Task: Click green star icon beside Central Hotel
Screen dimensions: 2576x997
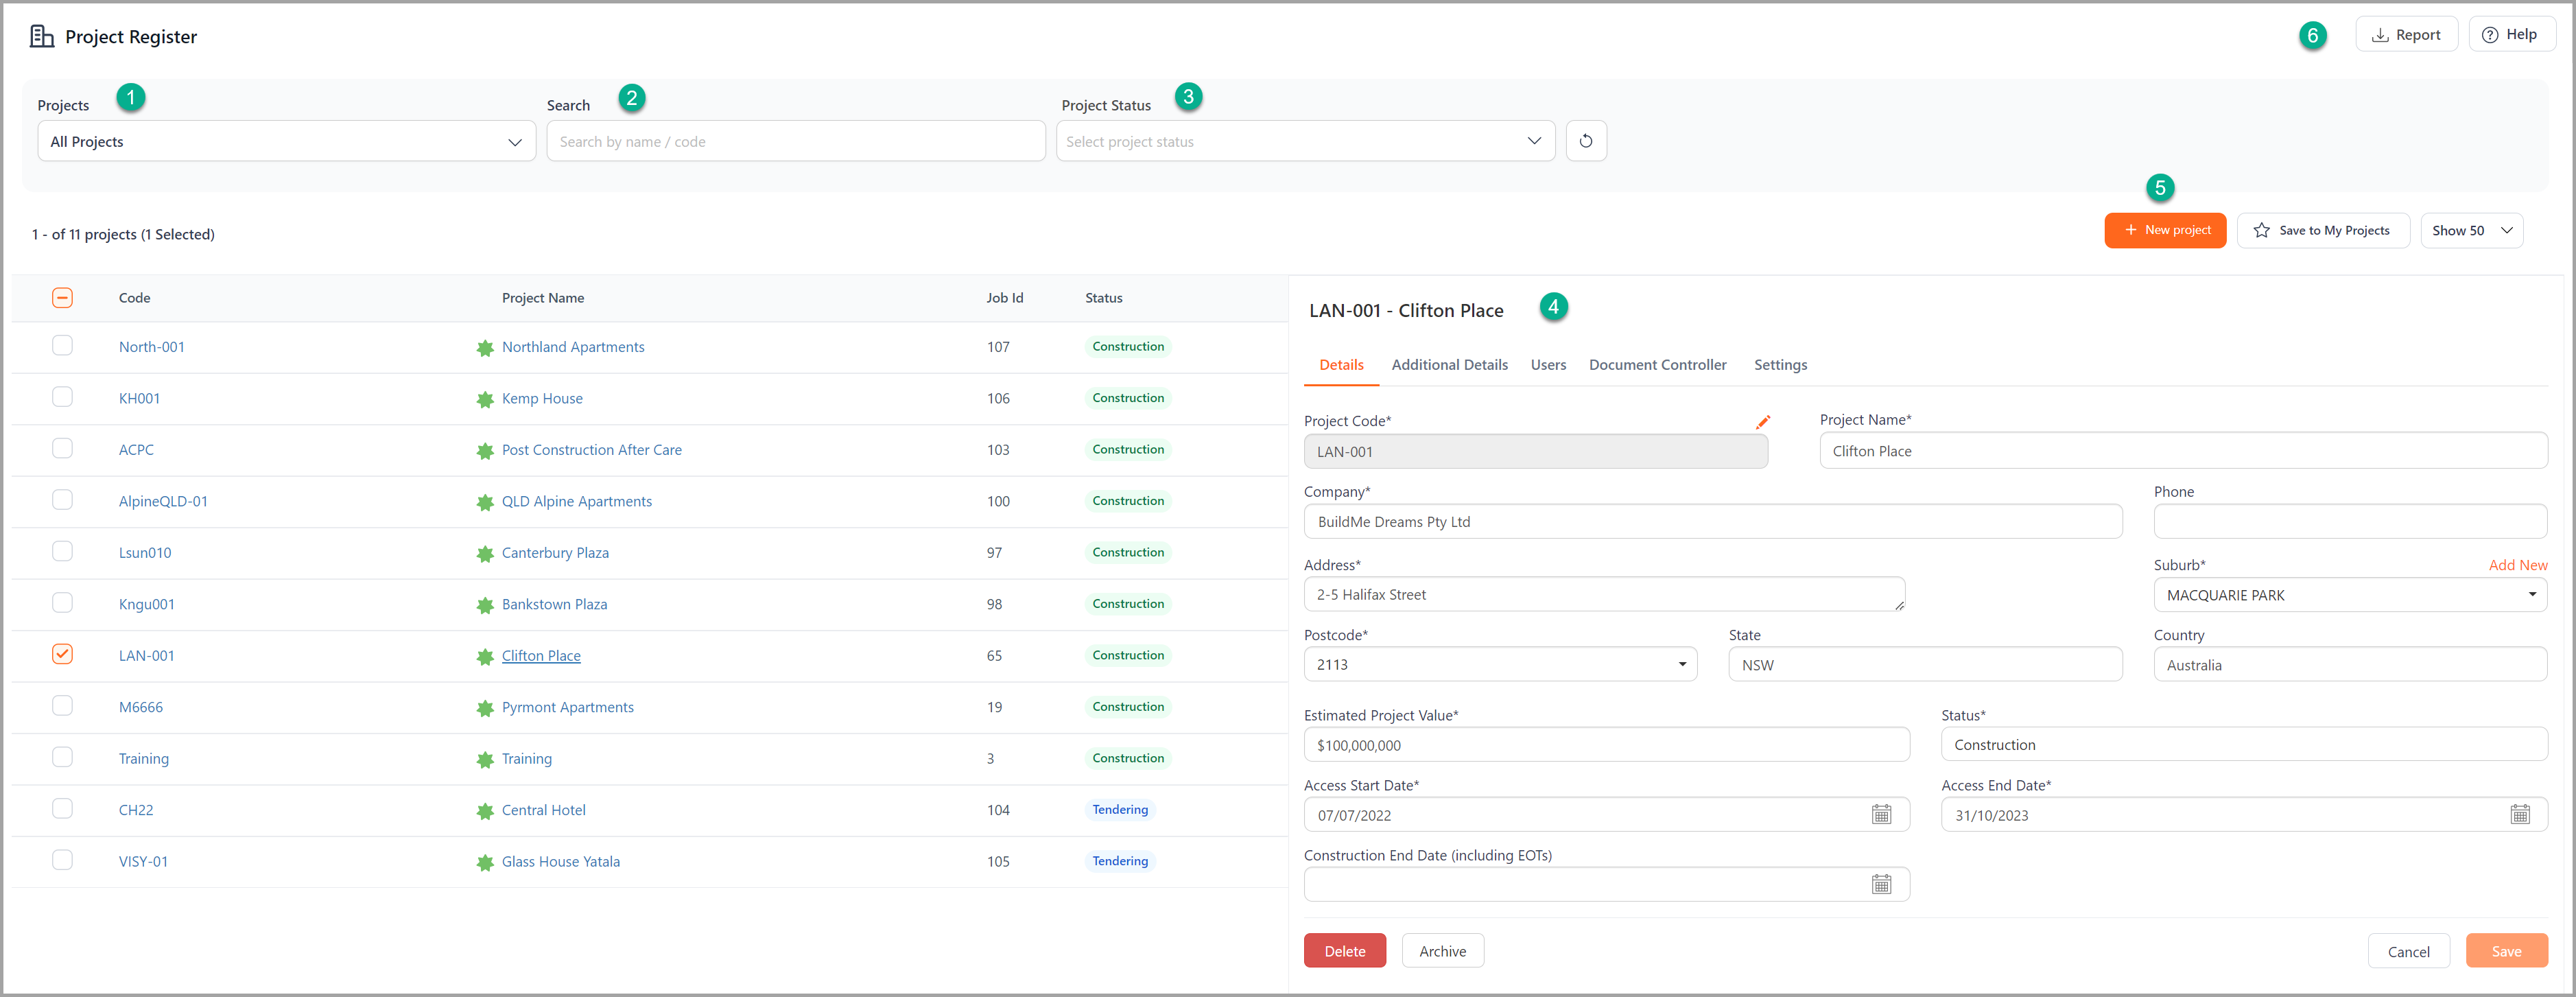Action: pos(485,811)
